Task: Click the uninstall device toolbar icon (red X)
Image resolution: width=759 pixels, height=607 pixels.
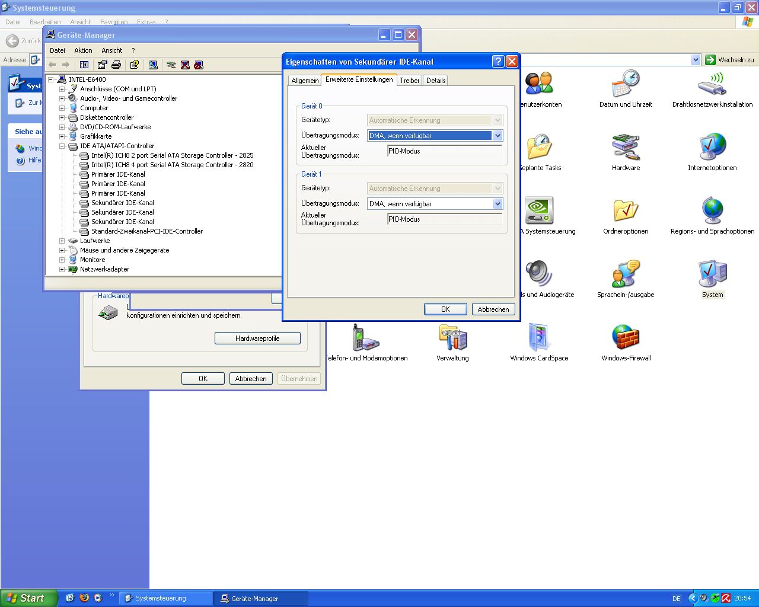Action: point(185,65)
